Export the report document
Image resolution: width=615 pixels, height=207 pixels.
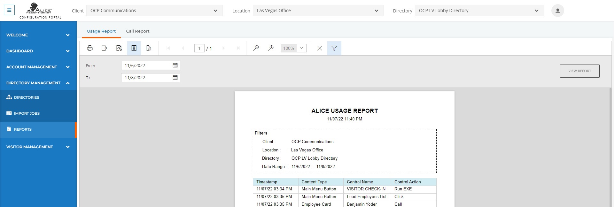(x=105, y=48)
